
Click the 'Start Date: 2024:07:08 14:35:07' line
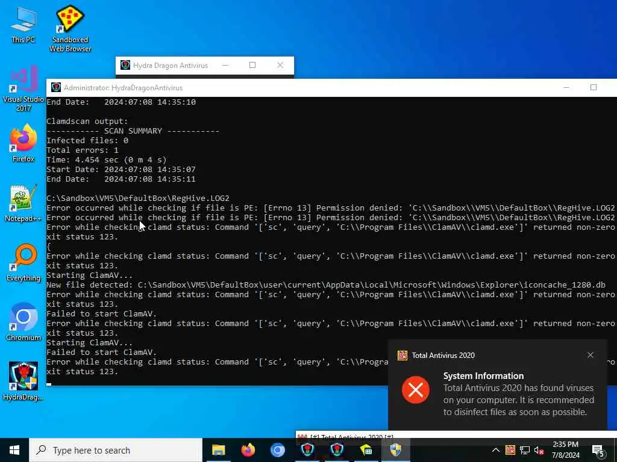point(121,169)
